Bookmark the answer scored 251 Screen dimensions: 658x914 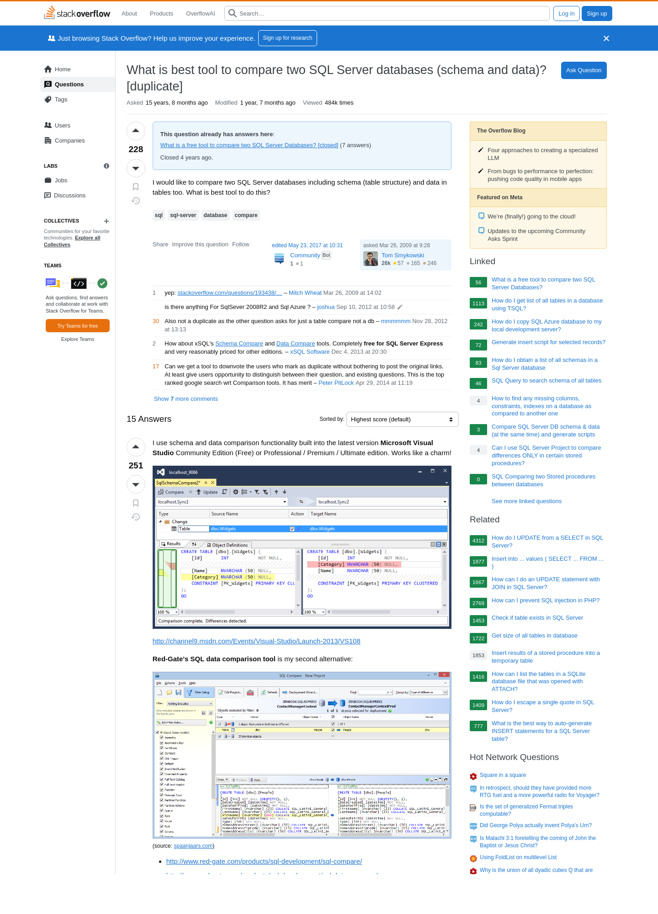(x=136, y=503)
